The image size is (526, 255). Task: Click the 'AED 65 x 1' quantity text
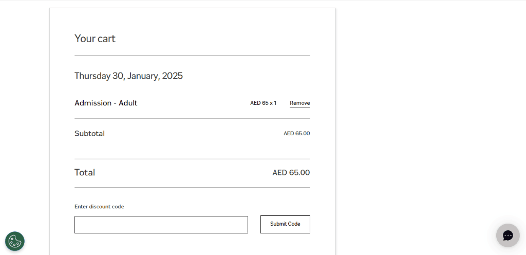[x=264, y=103]
